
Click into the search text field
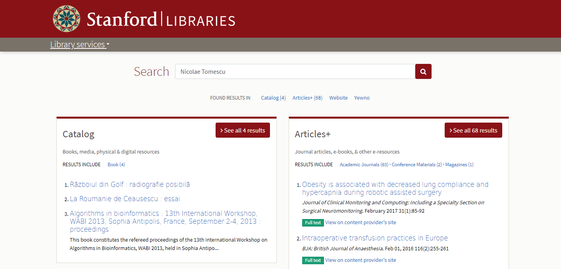tap(295, 71)
